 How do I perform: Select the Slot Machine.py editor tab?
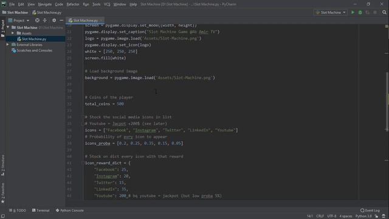click(x=85, y=20)
